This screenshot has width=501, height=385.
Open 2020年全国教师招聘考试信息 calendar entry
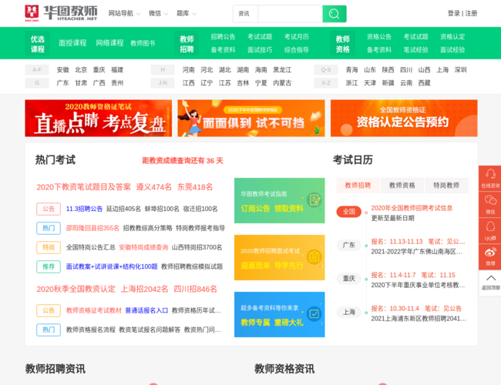(x=412, y=208)
